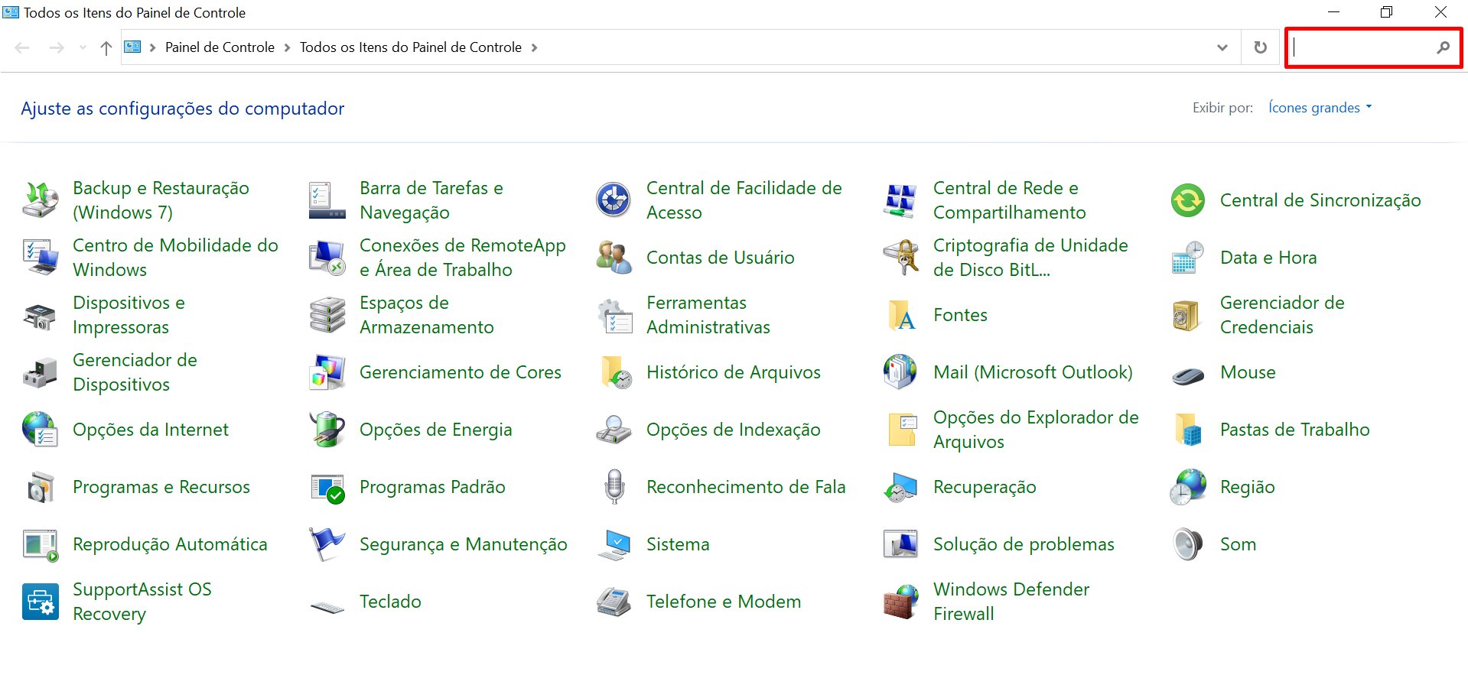Open Ferramentas Administrativas icon
Image resolution: width=1468 pixels, height=675 pixels.
point(614,315)
